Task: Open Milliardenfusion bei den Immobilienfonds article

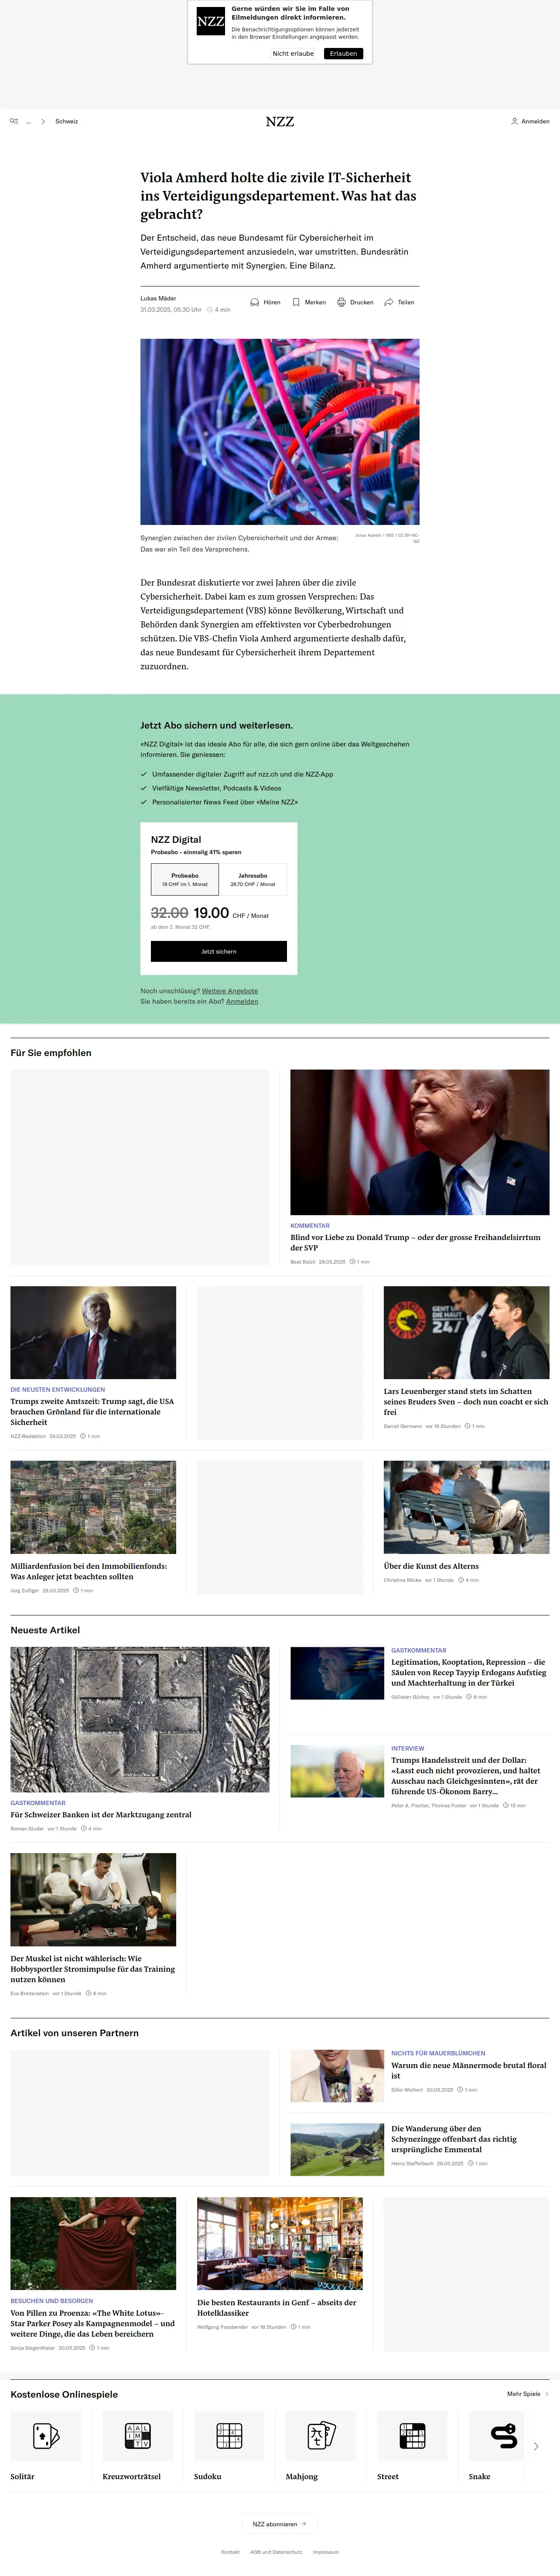Action: tap(89, 1571)
